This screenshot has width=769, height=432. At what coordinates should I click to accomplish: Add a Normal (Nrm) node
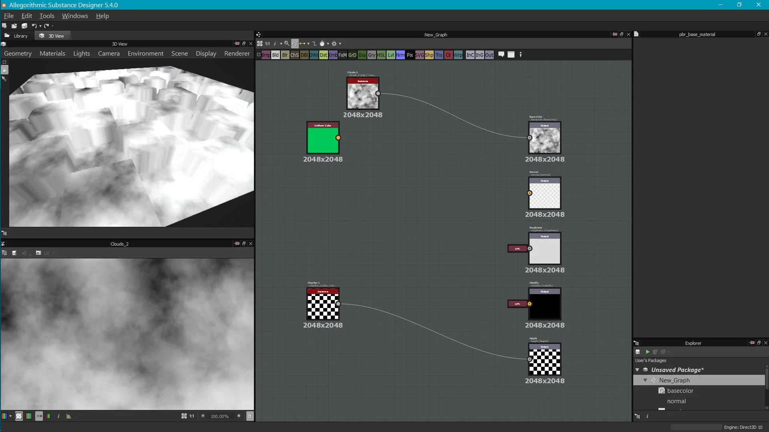pyautogui.click(x=401, y=55)
